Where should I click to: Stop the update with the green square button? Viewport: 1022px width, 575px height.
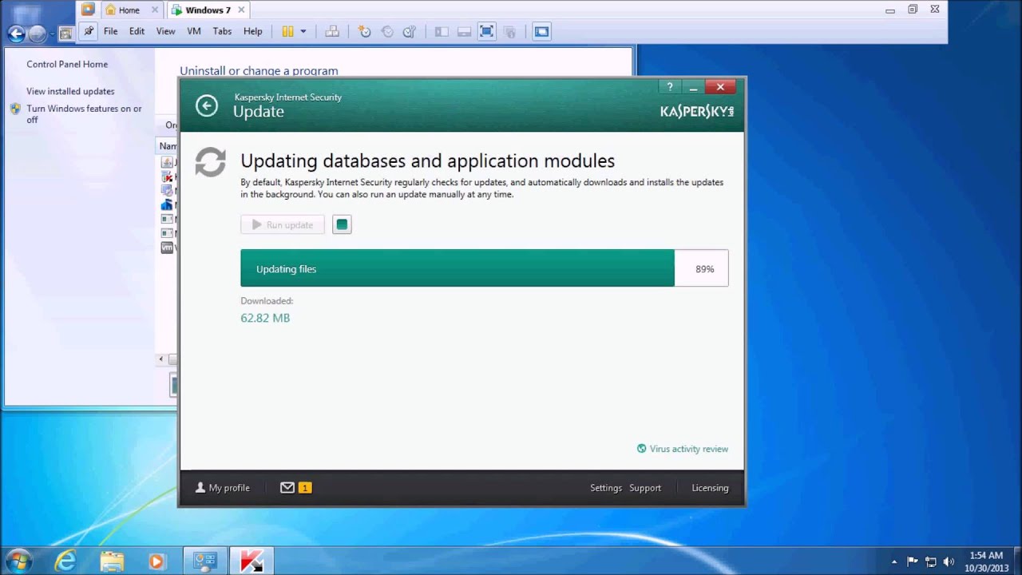click(x=342, y=224)
